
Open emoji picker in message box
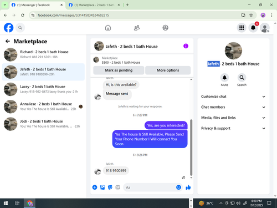[x=178, y=187]
